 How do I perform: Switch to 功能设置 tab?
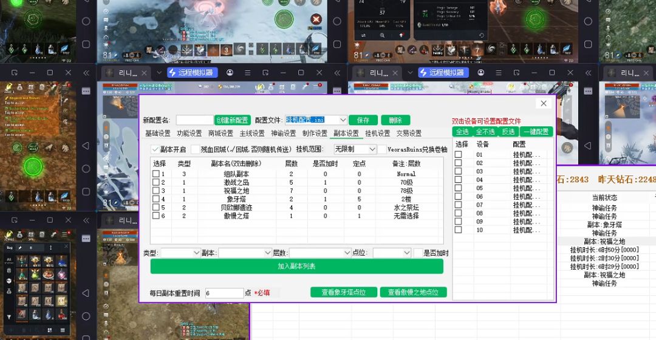tap(189, 134)
